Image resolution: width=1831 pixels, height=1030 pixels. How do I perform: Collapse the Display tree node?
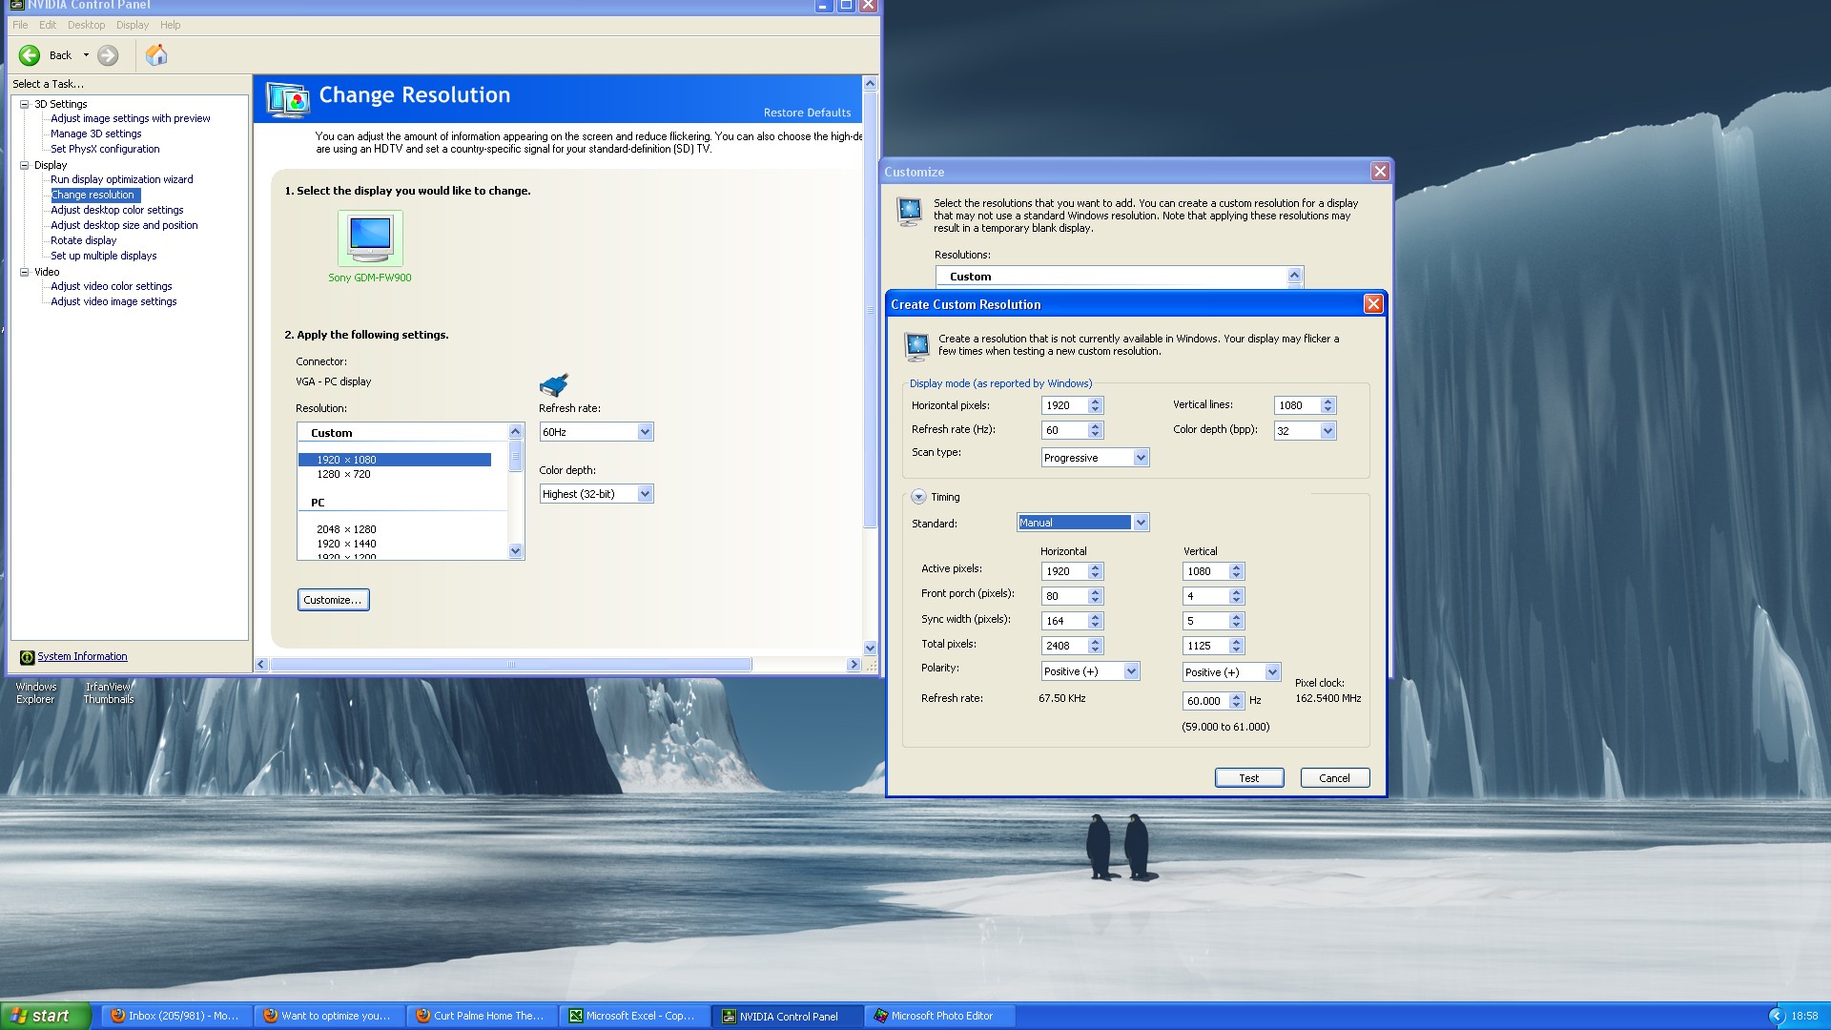pos(25,165)
